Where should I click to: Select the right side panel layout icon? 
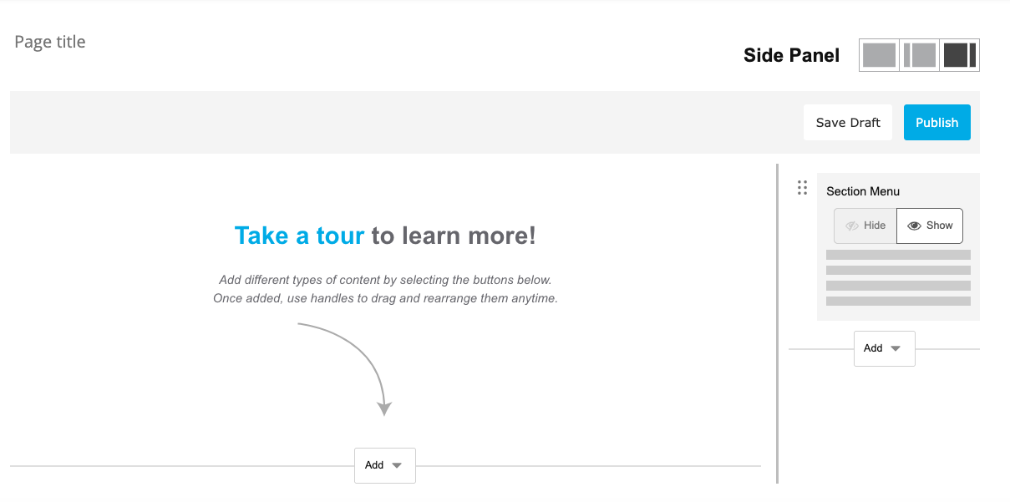point(959,54)
